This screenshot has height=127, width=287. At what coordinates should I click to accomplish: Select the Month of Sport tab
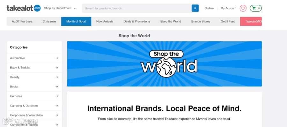point(76,21)
